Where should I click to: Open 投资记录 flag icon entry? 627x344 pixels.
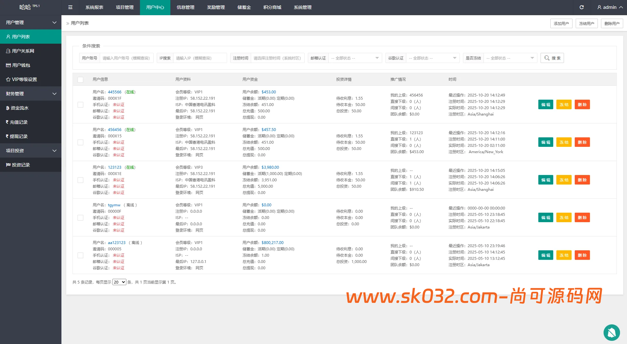coord(8,165)
